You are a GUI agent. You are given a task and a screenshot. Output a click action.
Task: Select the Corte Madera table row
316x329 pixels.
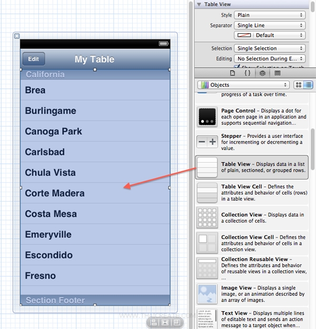[x=95, y=193]
